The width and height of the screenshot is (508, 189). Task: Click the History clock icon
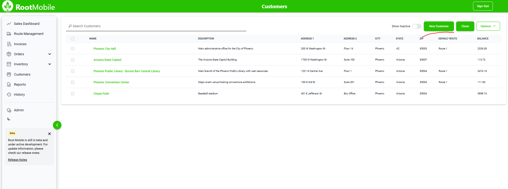point(9,95)
